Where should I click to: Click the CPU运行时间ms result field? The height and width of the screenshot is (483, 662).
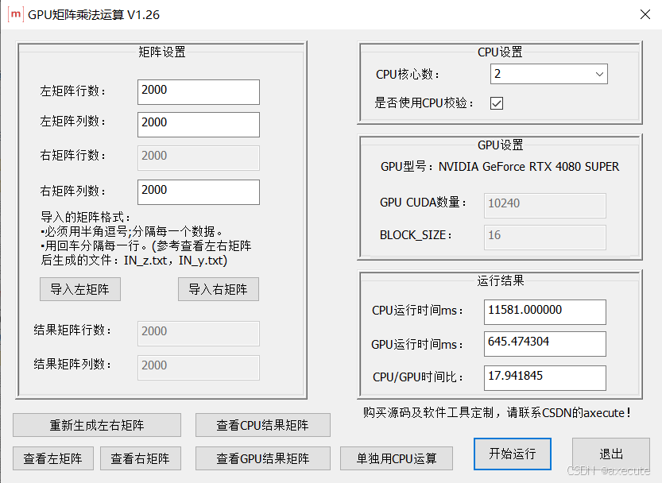pos(544,312)
